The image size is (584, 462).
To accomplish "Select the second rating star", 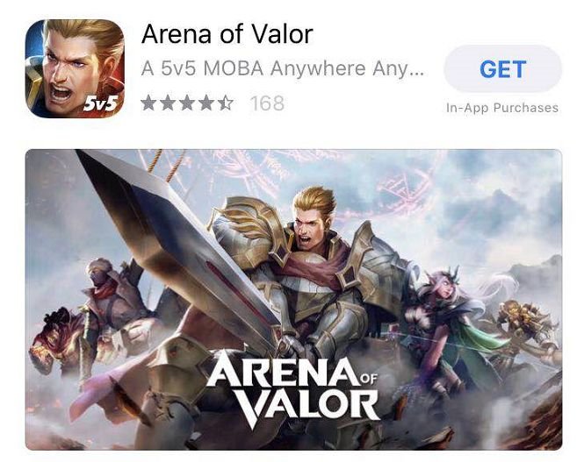I will coord(168,103).
